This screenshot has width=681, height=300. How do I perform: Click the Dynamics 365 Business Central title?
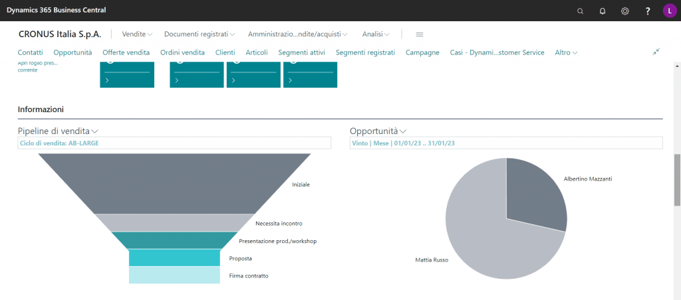tap(56, 10)
